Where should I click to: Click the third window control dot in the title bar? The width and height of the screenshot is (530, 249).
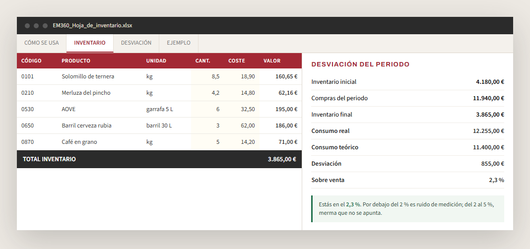[45, 26]
